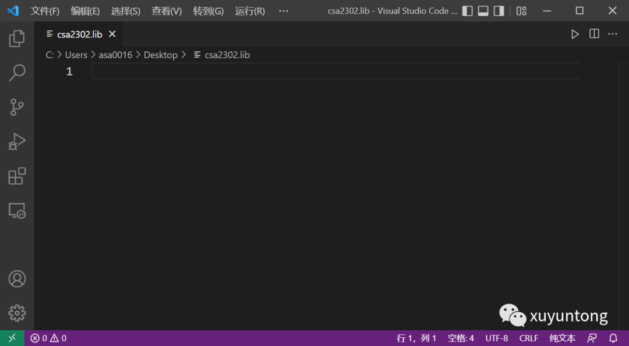Change language mode via 纯文本
Screen dimensions: 629x346
[x=563, y=338]
